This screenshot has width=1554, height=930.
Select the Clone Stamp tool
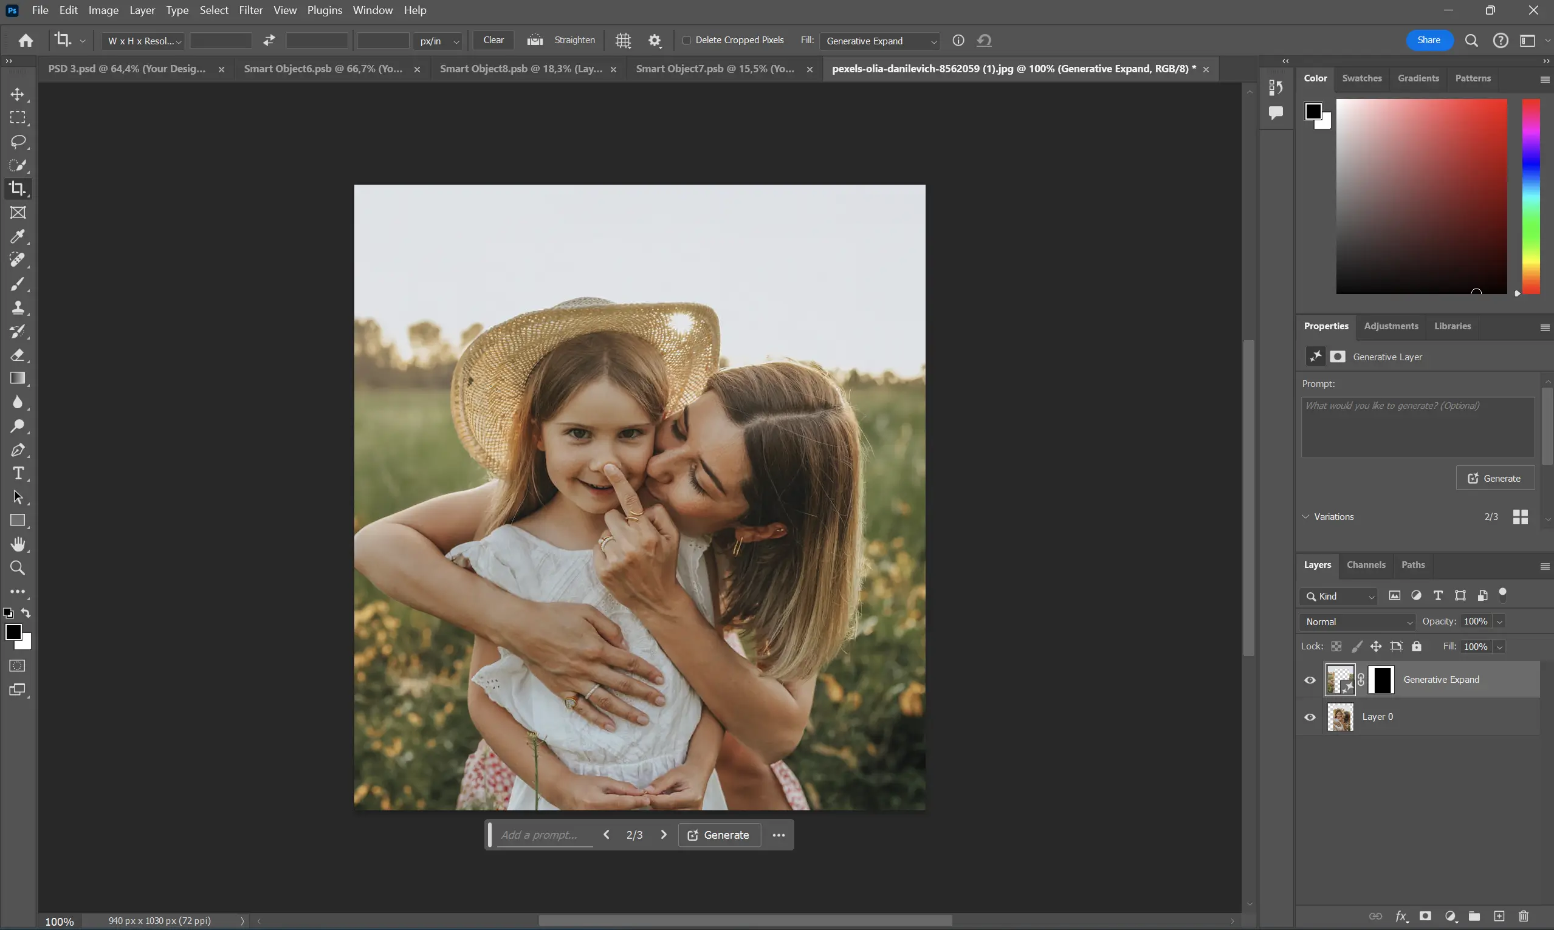(18, 308)
